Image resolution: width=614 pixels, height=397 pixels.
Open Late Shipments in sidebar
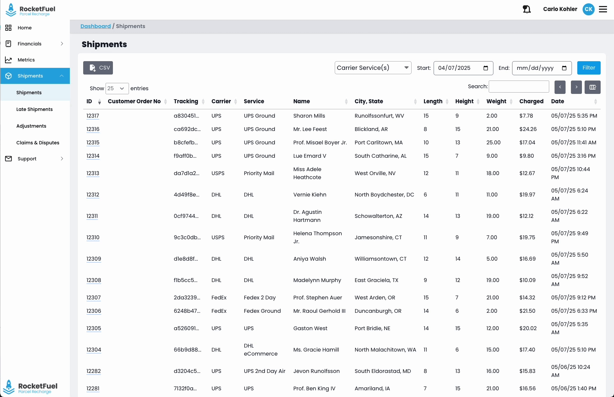point(34,109)
